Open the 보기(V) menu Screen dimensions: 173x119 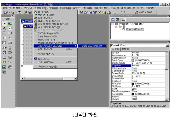tap(28, 8)
